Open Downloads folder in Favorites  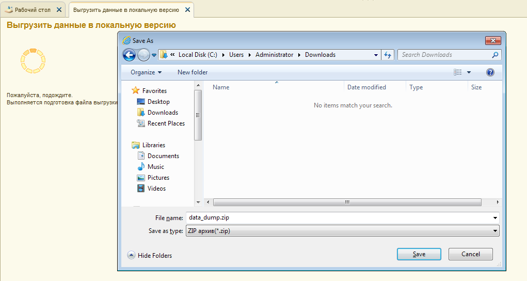(162, 113)
